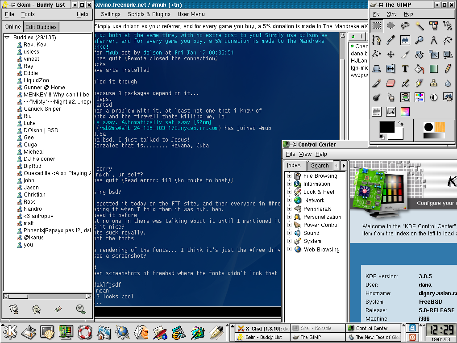Open the Brightness-Contrast tool in GIMP

point(434,97)
